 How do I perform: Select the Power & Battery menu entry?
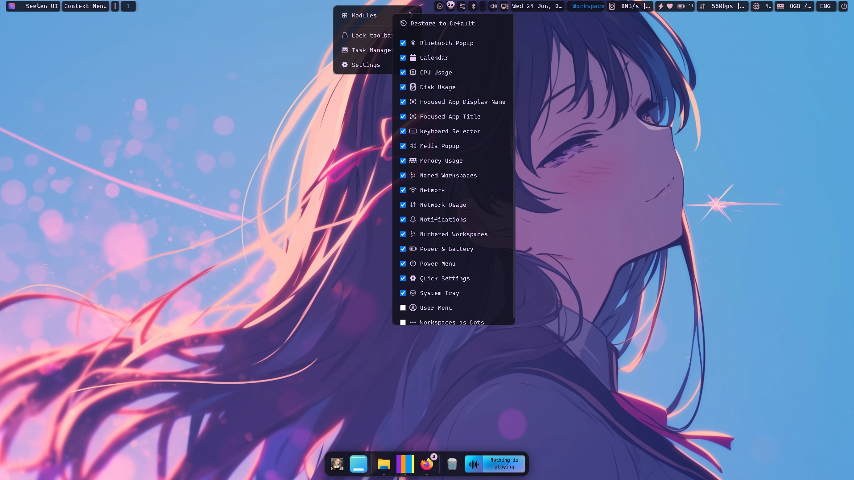pos(454,249)
